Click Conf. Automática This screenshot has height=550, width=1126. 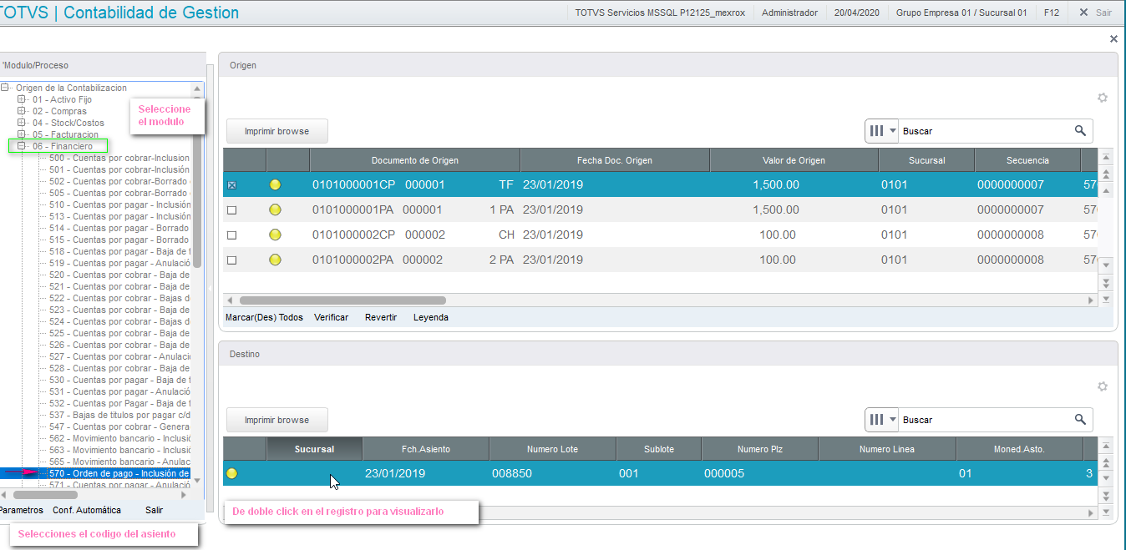[87, 510]
